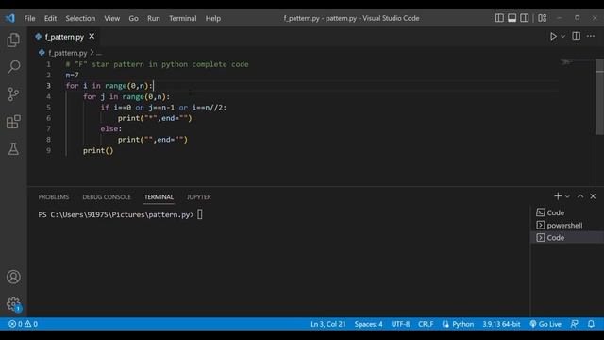604x340 pixels.
Task: Create a new terminal with plus icon
Action: pos(558,196)
